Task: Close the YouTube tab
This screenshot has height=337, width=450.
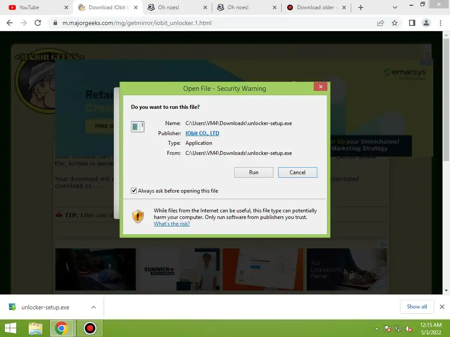Action: coord(66,7)
